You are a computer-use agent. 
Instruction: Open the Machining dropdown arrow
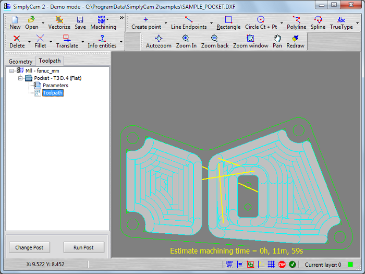coord(108,20)
